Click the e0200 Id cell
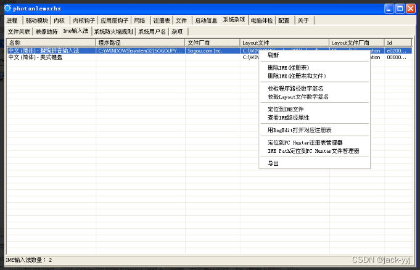The width and height of the screenshot is (420, 270). pyautogui.click(x=398, y=51)
